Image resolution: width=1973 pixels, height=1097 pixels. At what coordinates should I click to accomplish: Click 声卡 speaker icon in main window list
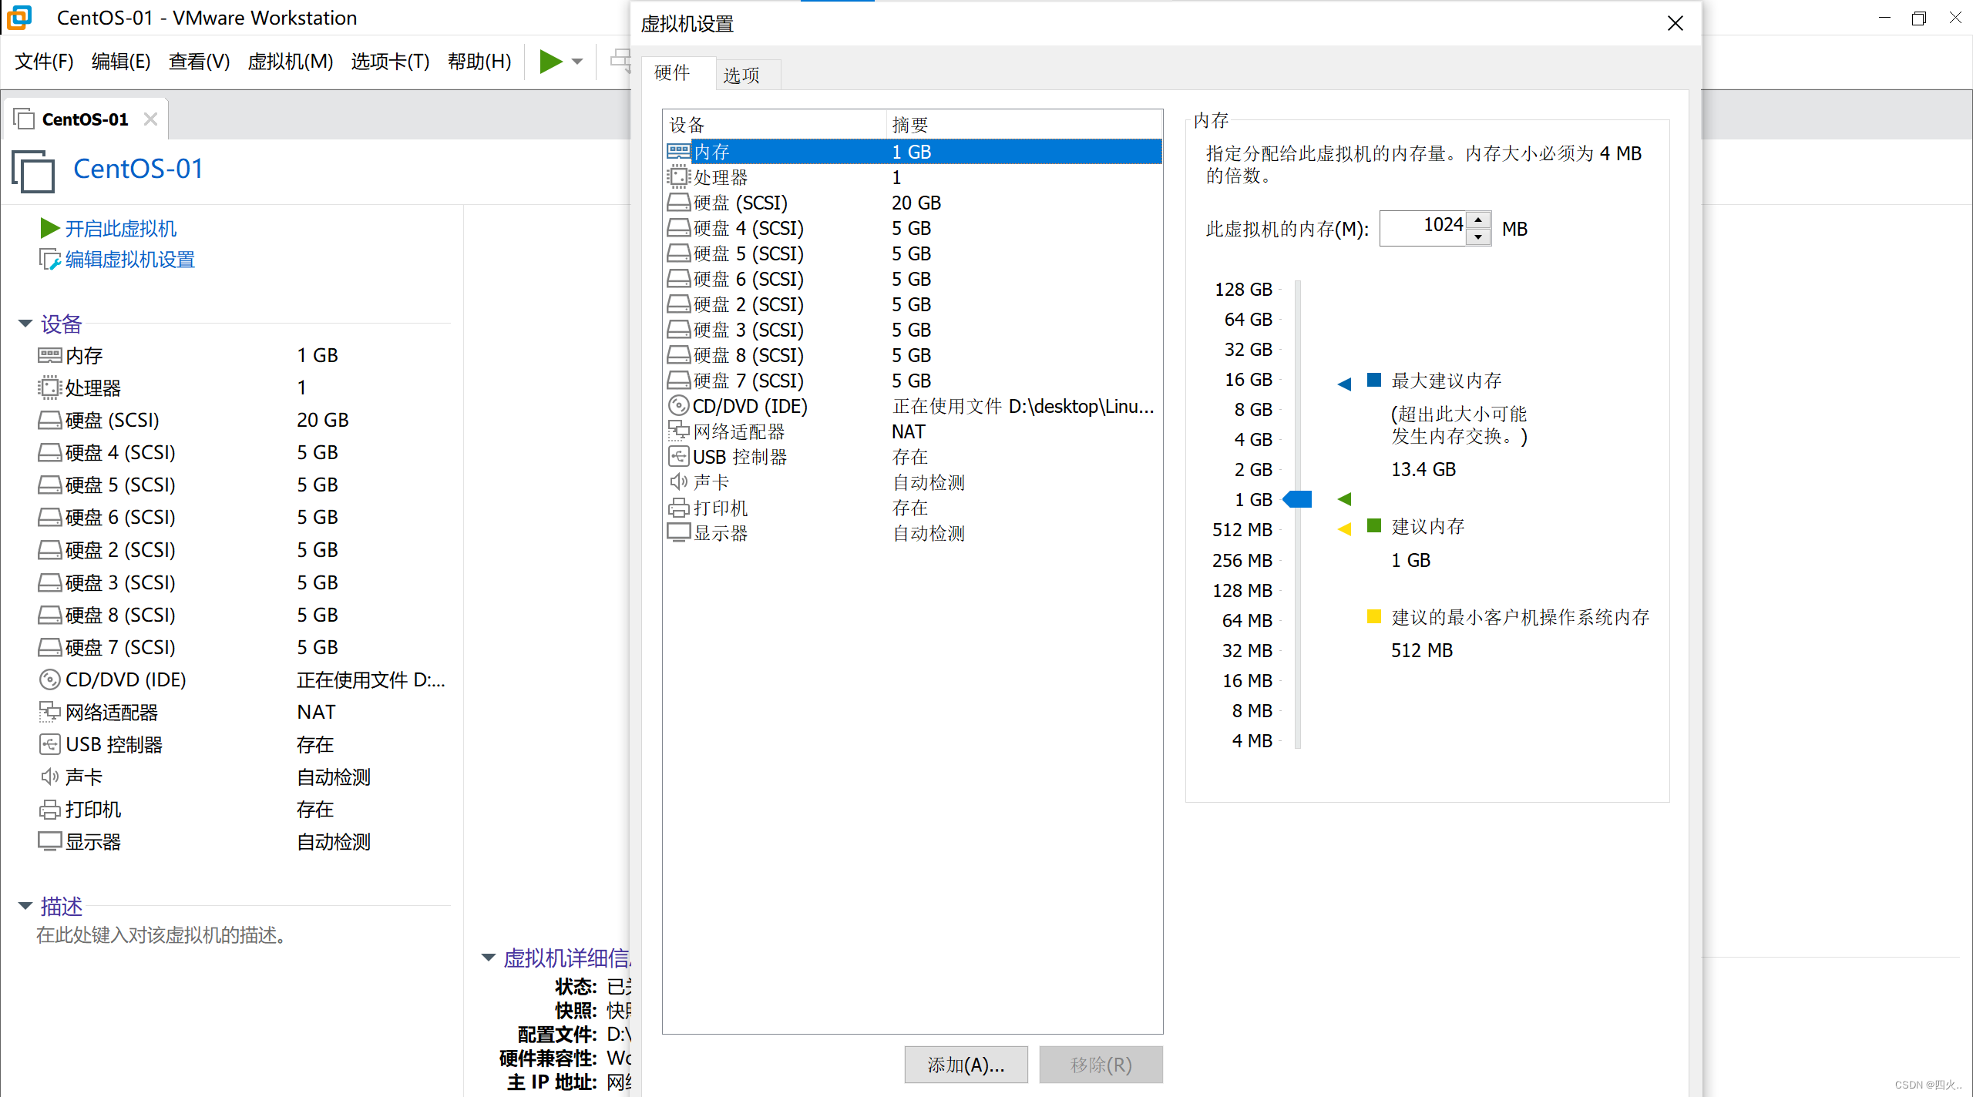point(49,777)
